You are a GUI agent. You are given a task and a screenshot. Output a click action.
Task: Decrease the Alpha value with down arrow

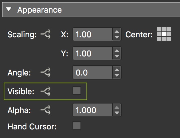pyautogui.click(x=117, y=113)
